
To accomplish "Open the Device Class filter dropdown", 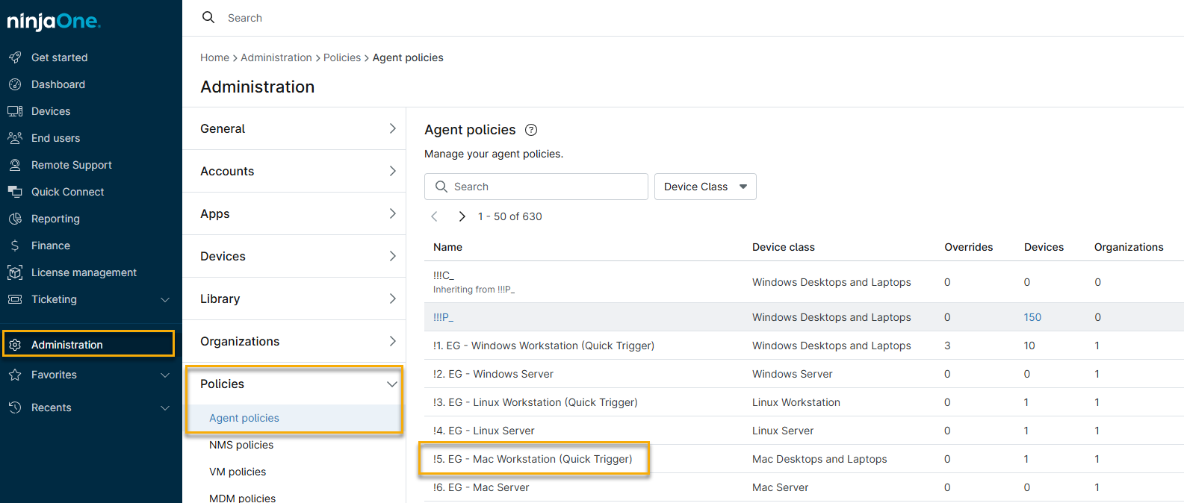I will [704, 187].
